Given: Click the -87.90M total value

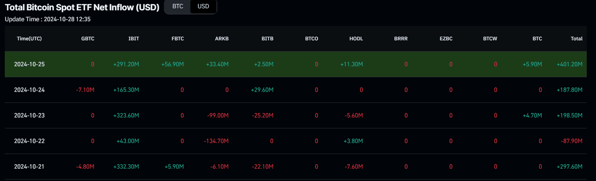Looking at the screenshot, I should 572,141.
